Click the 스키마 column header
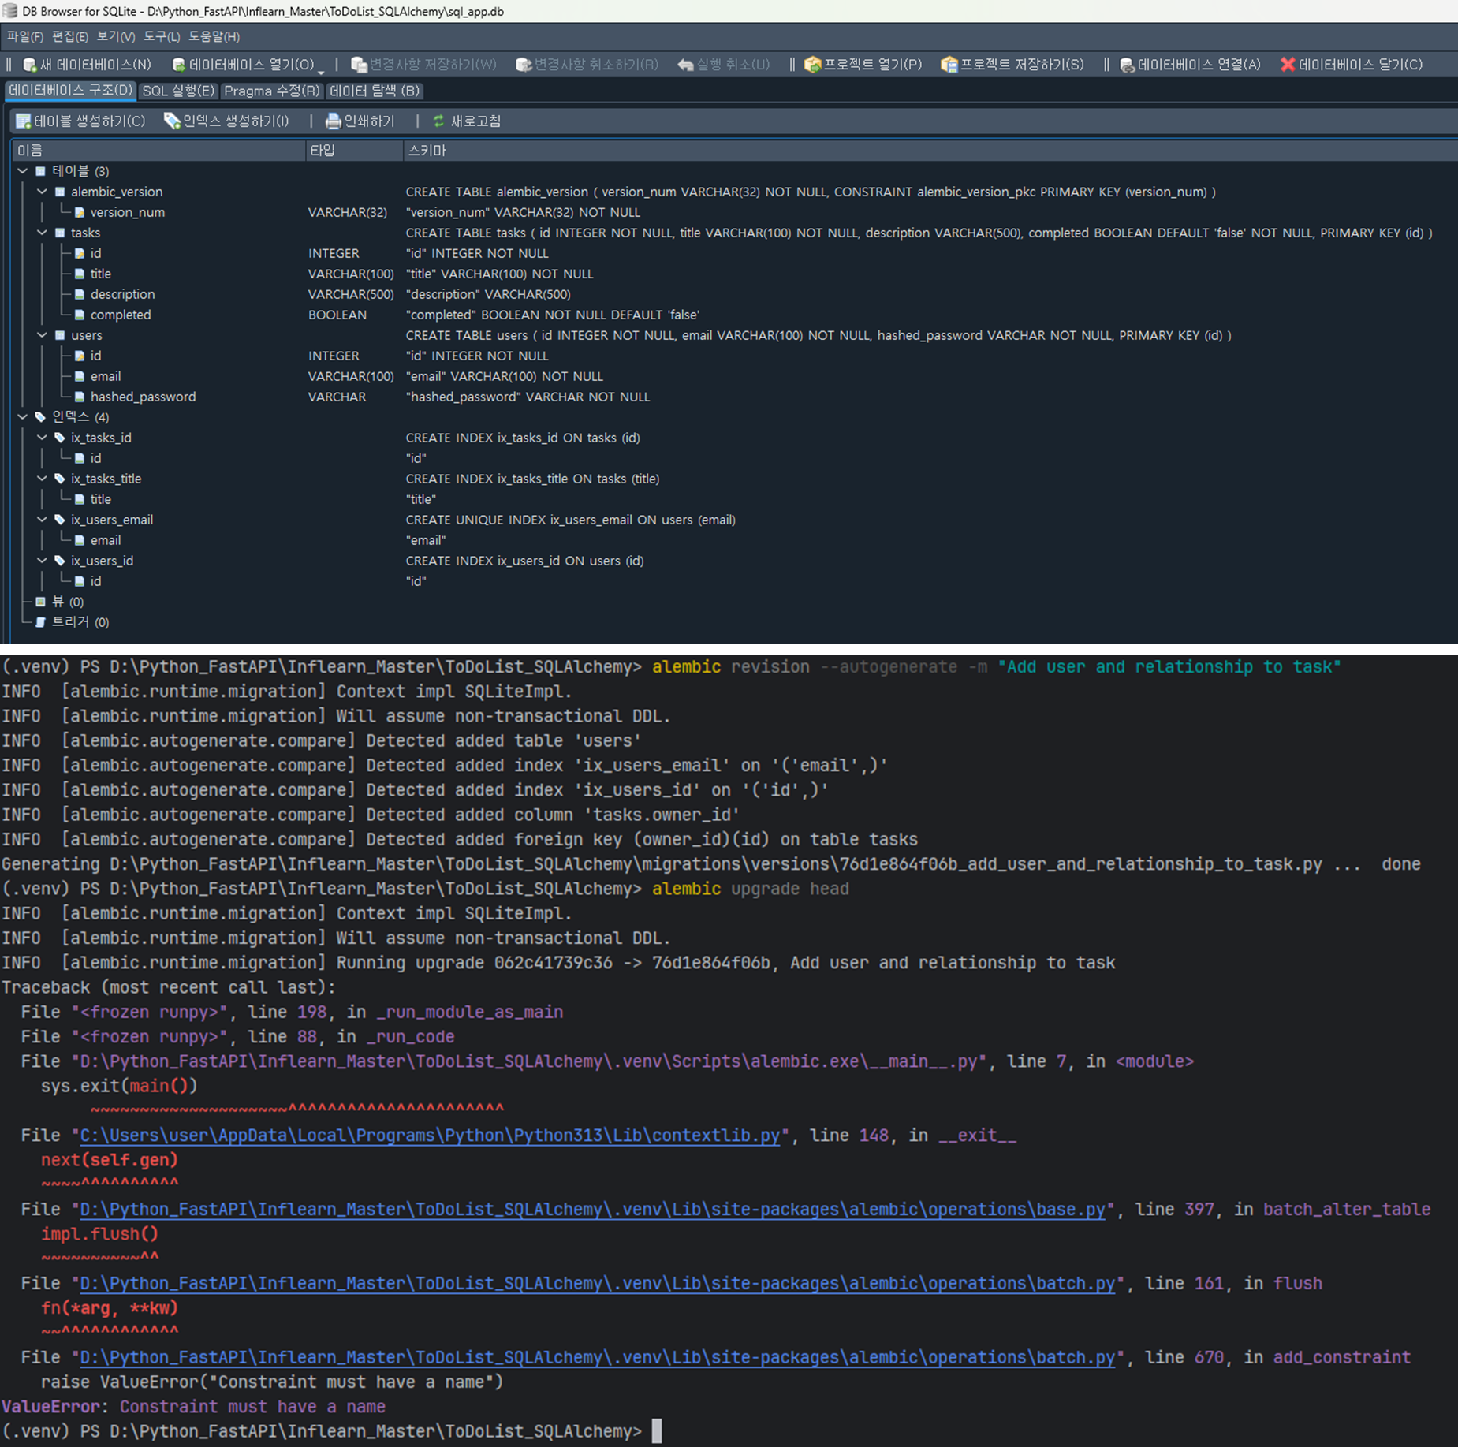 tap(930, 151)
